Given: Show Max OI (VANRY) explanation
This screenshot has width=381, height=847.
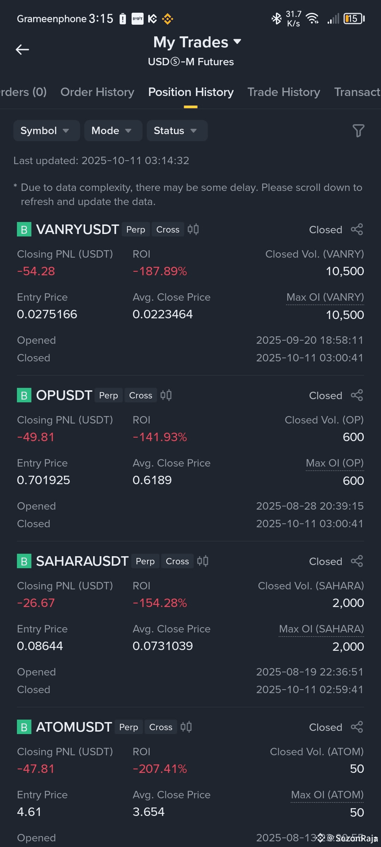Looking at the screenshot, I should (x=325, y=298).
